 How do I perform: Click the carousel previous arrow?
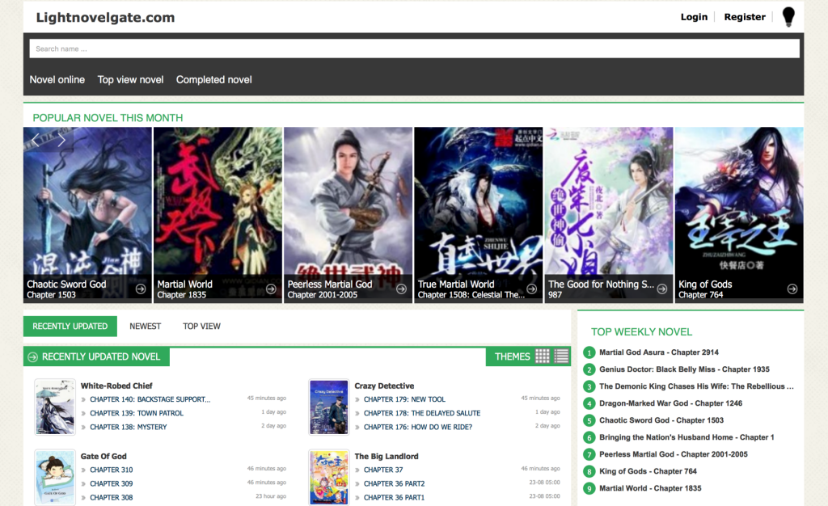(x=36, y=139)
